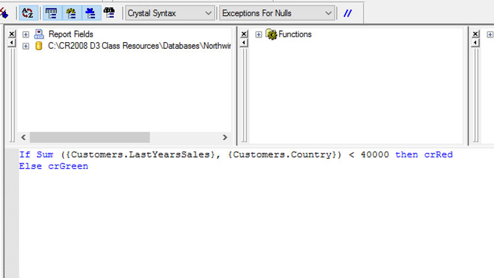This screenshot has height=278, width=494.
Task: Expand the Northwind database path node
Action: 26,46
